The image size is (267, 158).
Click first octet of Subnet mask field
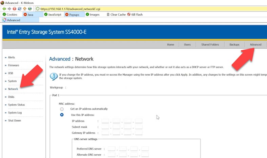[105, 127]
